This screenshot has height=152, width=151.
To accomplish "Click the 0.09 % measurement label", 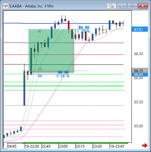I will click(x=63, y=76).
